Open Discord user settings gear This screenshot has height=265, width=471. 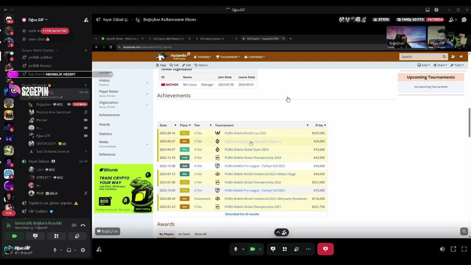click(83, 250)
